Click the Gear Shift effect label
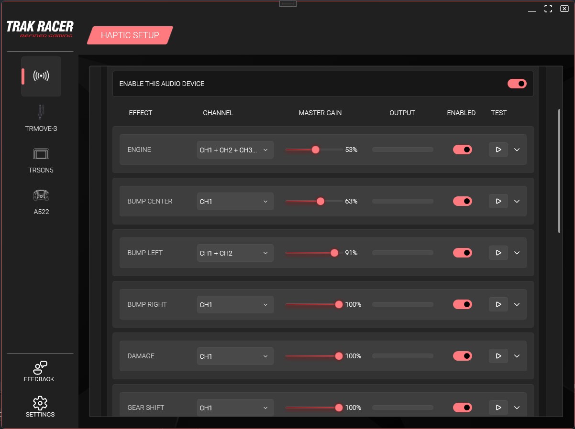 tap(146, 408)
